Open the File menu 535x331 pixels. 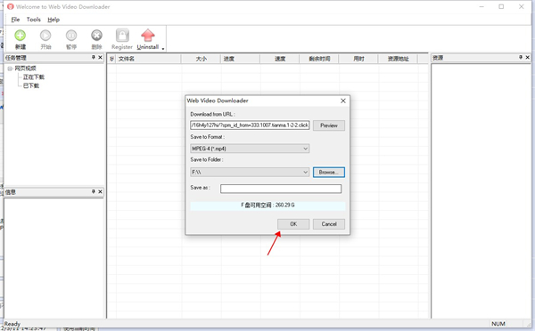click(15, 20)
